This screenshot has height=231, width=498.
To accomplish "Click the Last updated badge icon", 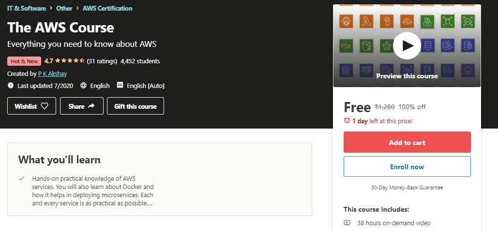I will coord(11,86).
